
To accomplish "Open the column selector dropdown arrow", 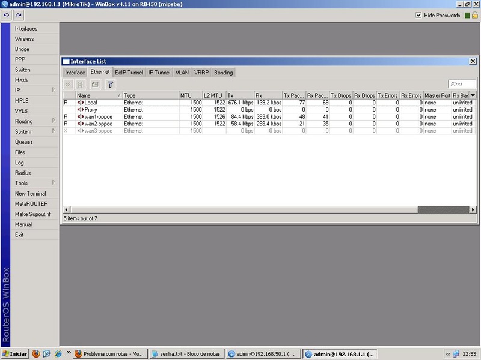I will pos(473,95).
